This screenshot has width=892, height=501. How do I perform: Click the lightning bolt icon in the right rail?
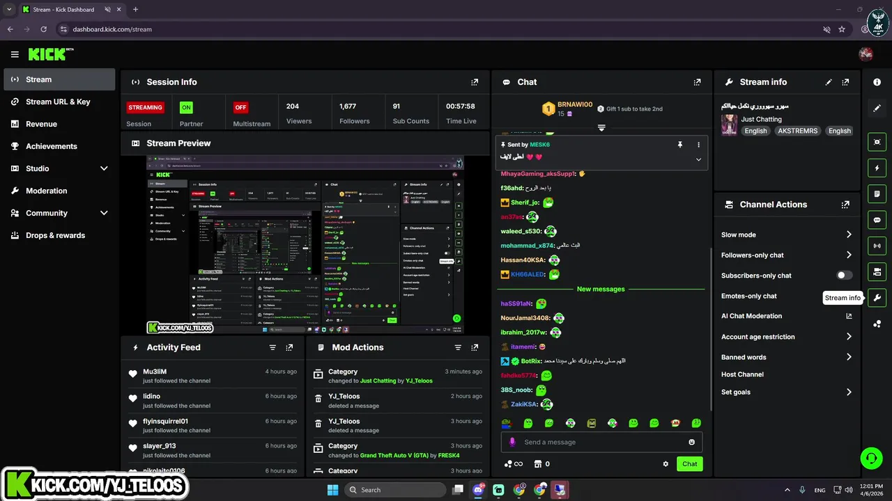[x=877, y=168]
